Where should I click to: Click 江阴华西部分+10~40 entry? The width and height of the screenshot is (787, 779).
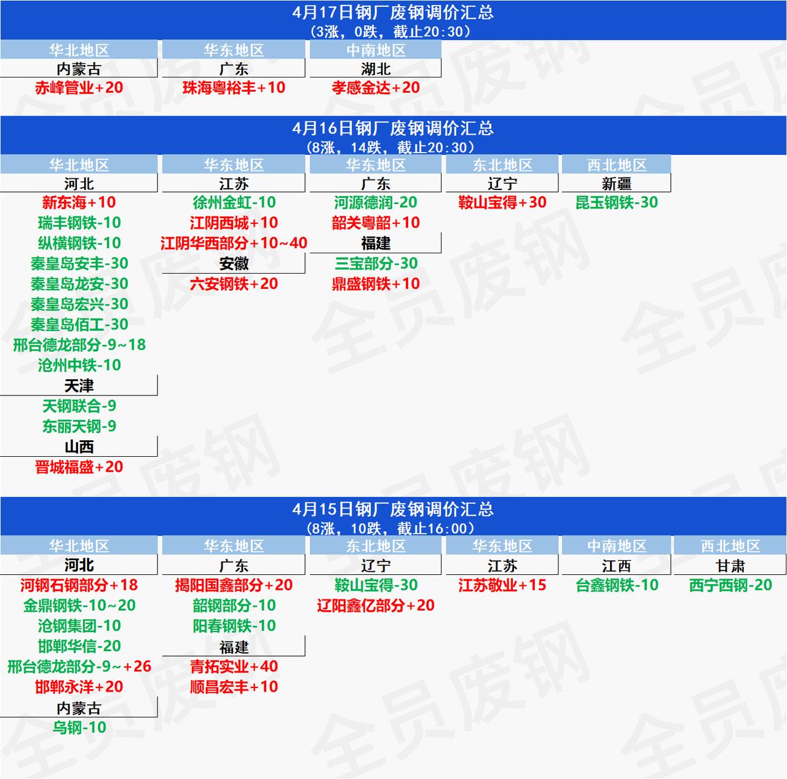point(234,243)
